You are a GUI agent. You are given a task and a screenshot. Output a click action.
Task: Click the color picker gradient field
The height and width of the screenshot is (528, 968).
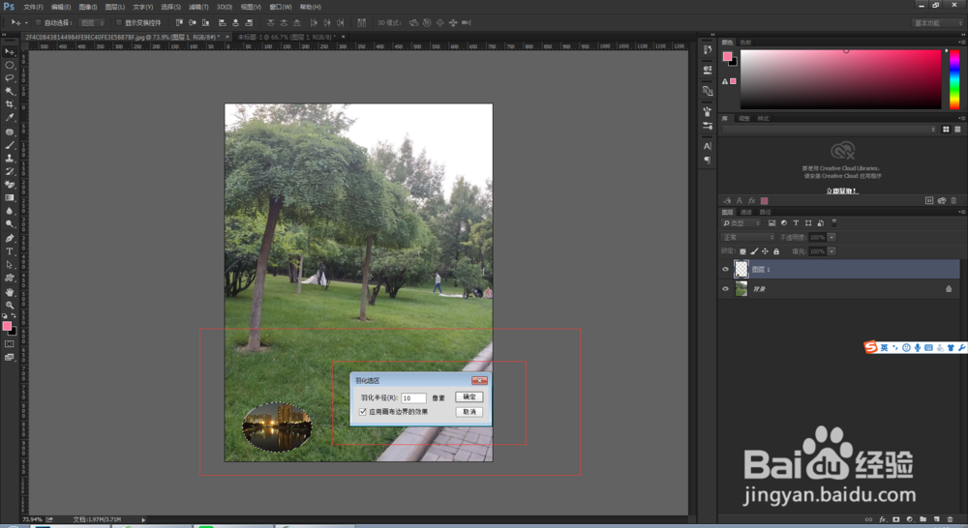coord(841,79)
